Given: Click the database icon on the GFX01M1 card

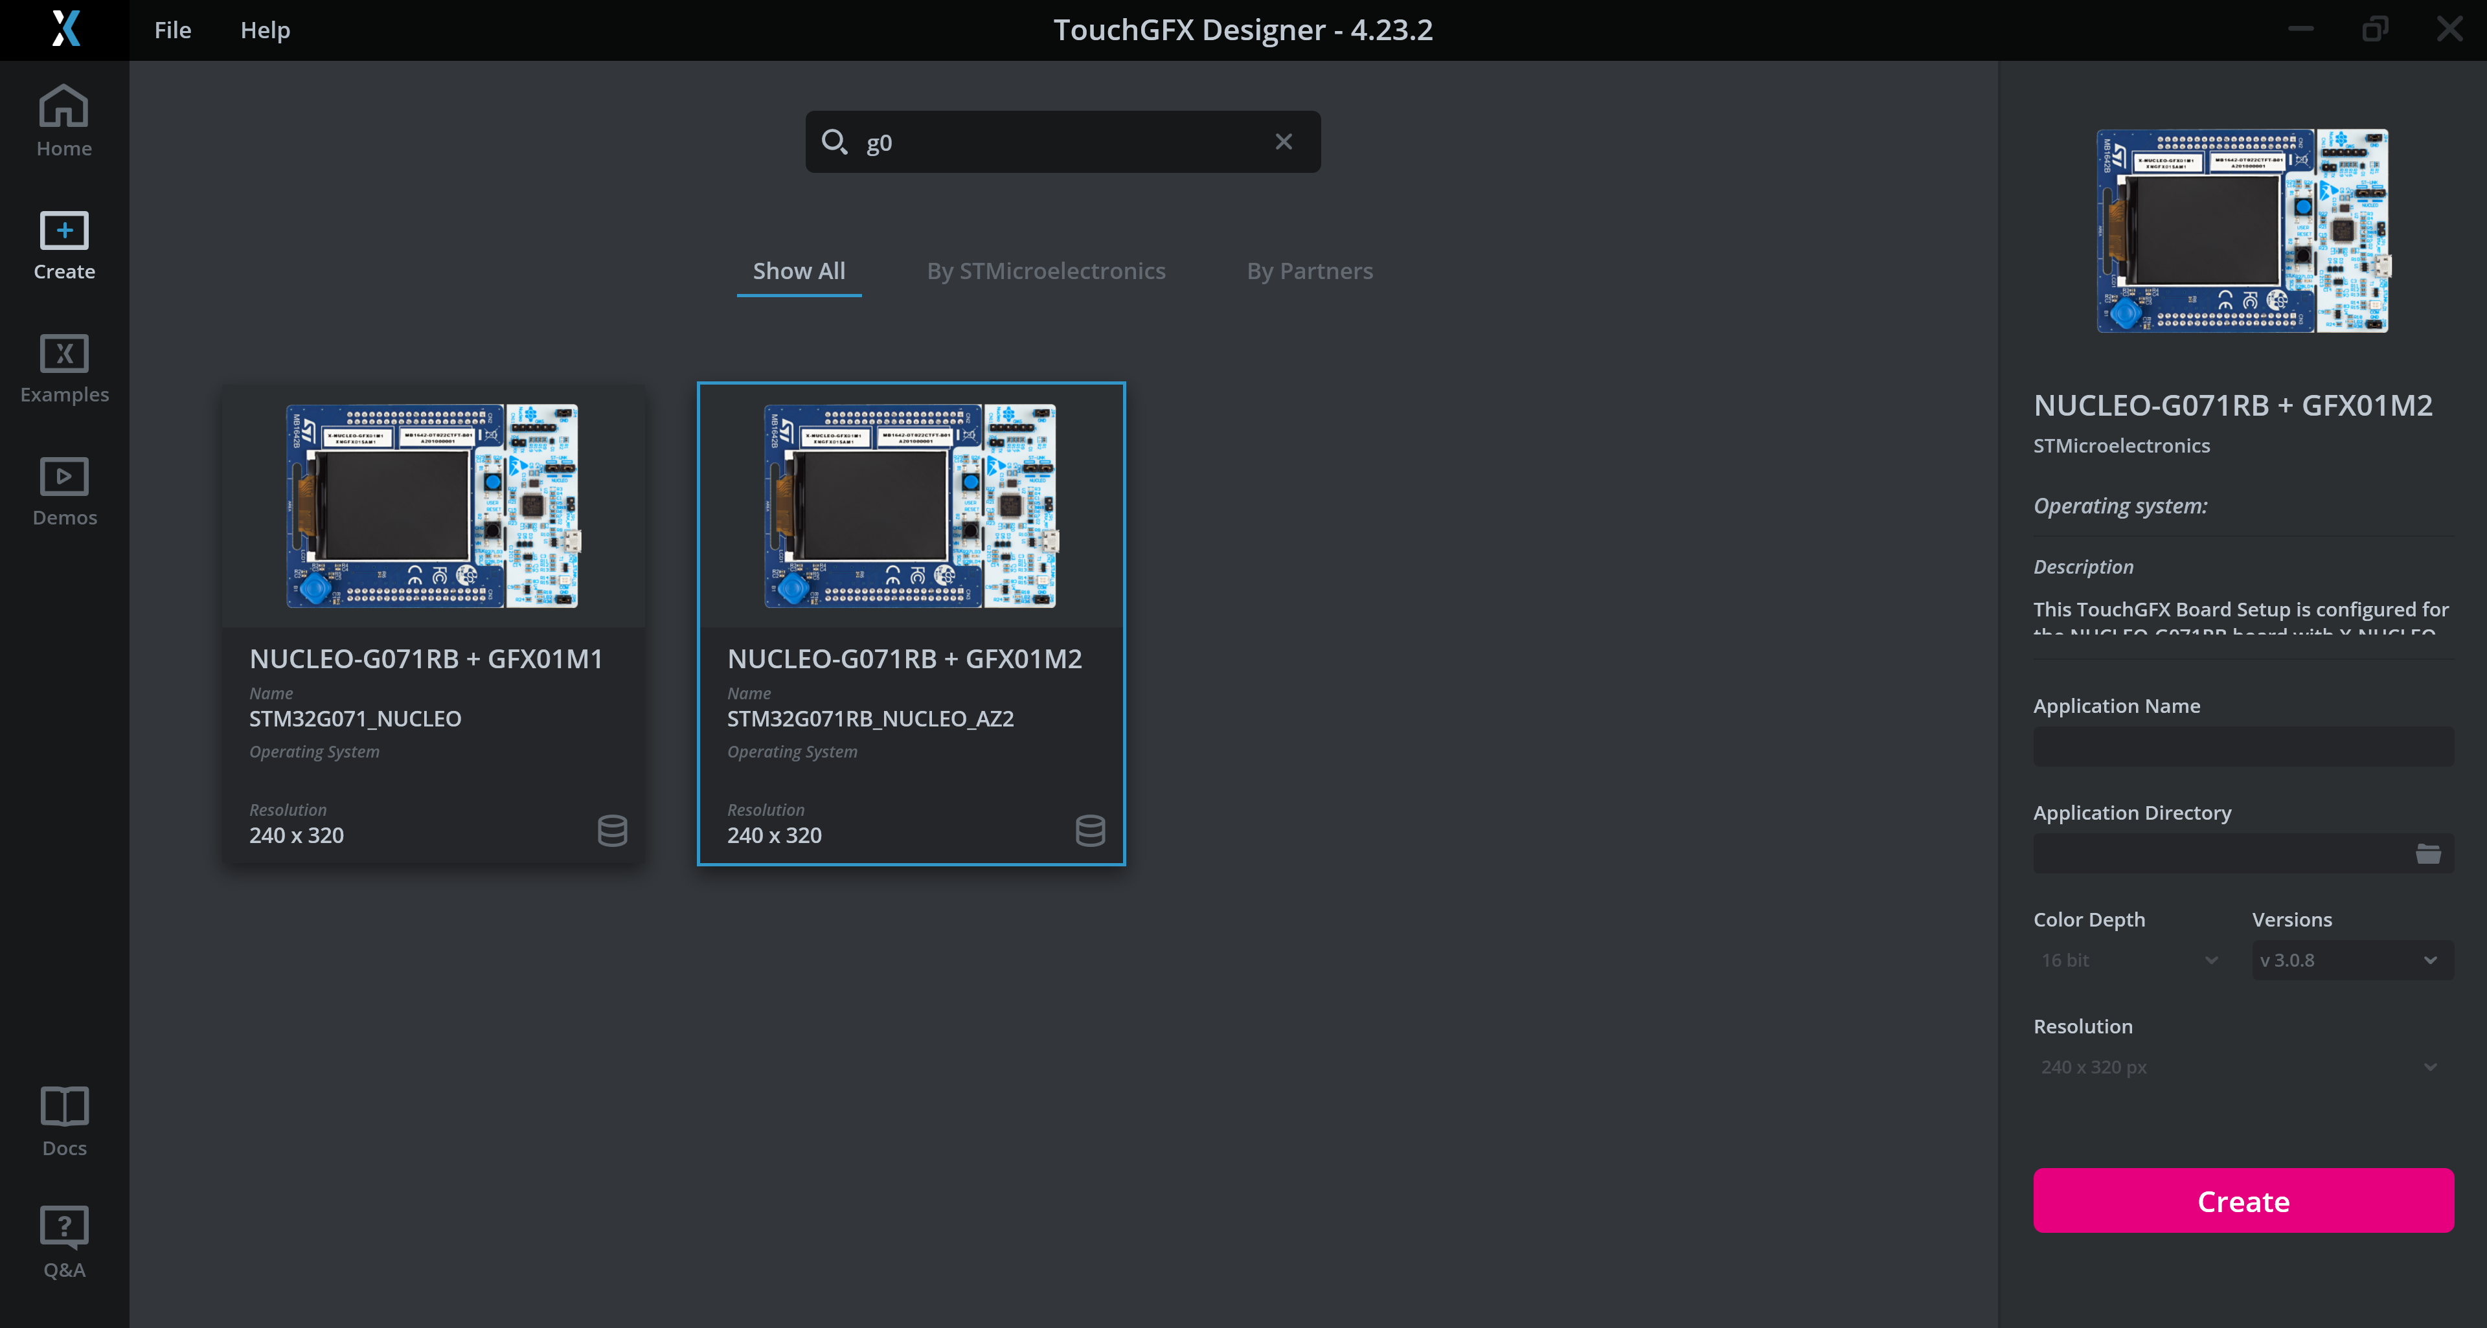Looking at the screenshot, I should coord(612,830).
